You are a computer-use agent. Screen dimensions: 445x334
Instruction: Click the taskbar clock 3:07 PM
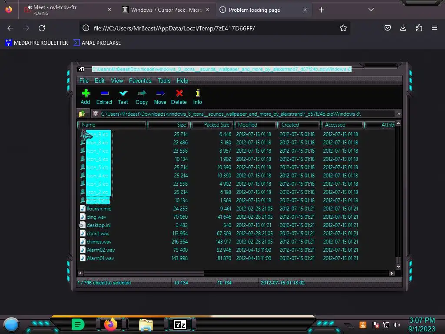coord(422,320)
